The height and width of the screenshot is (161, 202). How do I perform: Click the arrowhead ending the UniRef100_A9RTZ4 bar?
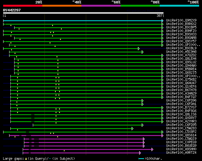tap(140, 153)
